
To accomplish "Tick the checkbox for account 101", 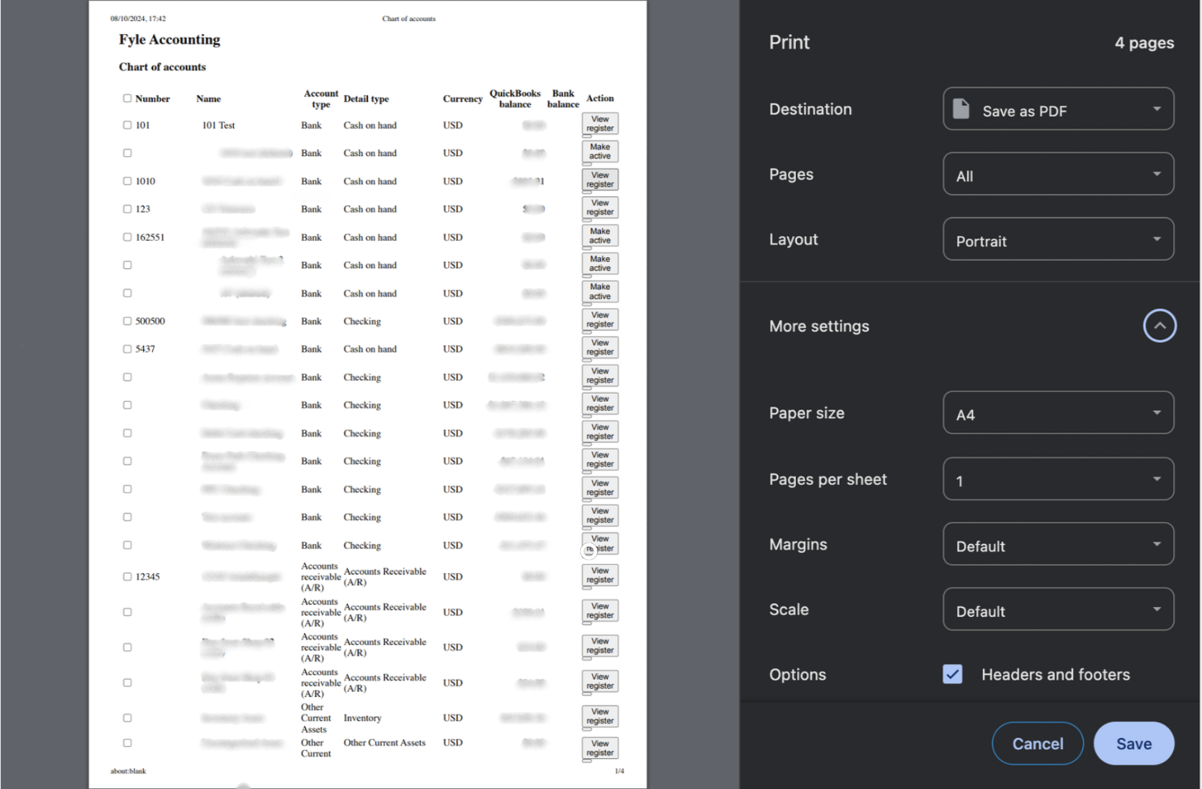I will coord(127,125).
